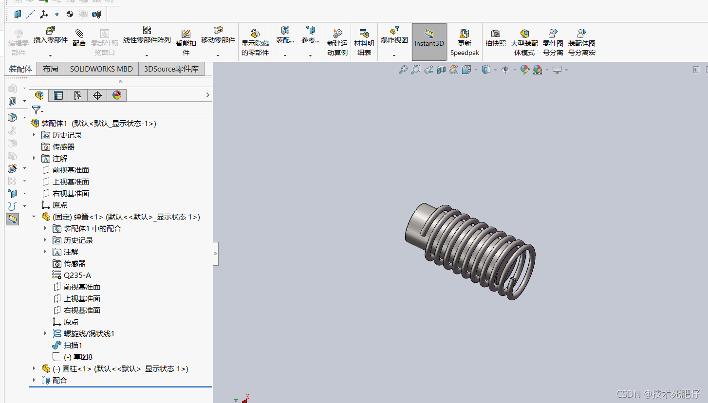The height and width of the screenshot is (403, 708).
Task: Open the edit appearance color ball icon
Action: click(524, 70)
